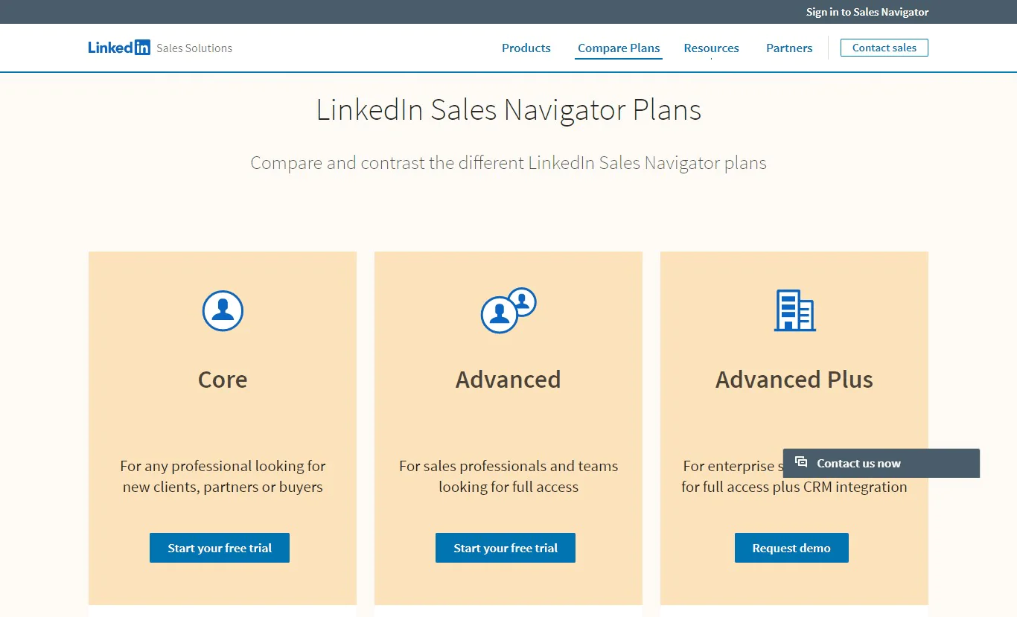
Task: Open the Products menu
Action: click(x=526, y=48)
